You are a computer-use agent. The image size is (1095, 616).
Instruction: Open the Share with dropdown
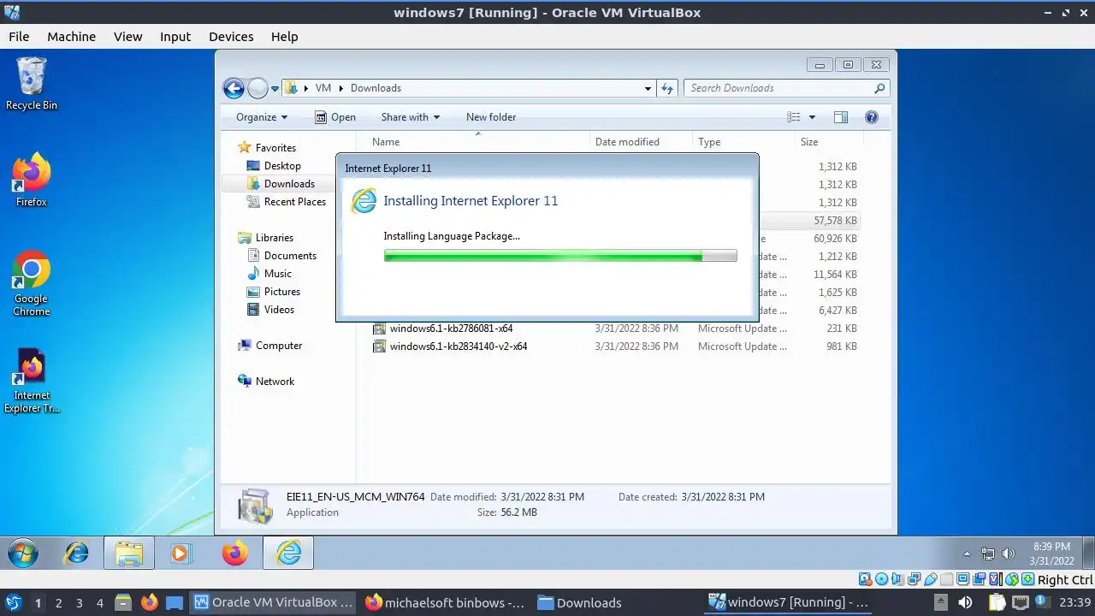coord(410,117)
